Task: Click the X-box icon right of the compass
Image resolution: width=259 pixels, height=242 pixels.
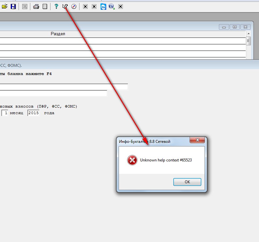Action: coord(85,7)
